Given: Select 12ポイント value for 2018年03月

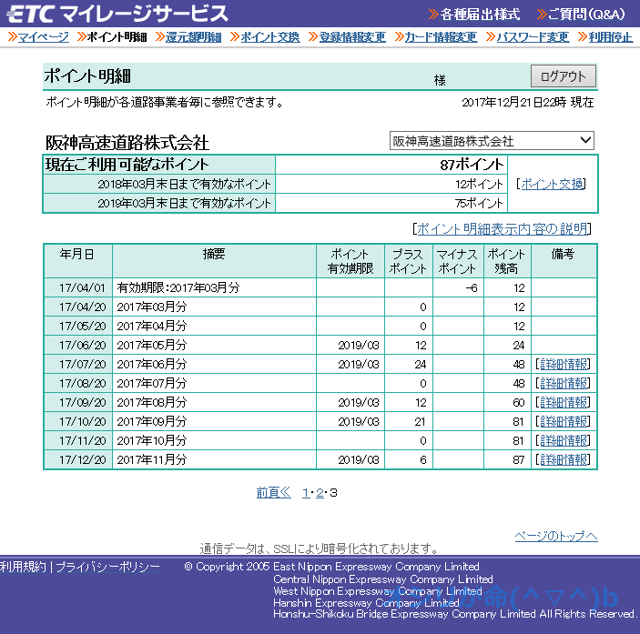Looking at the screenshot, I should tap(479, 184).
